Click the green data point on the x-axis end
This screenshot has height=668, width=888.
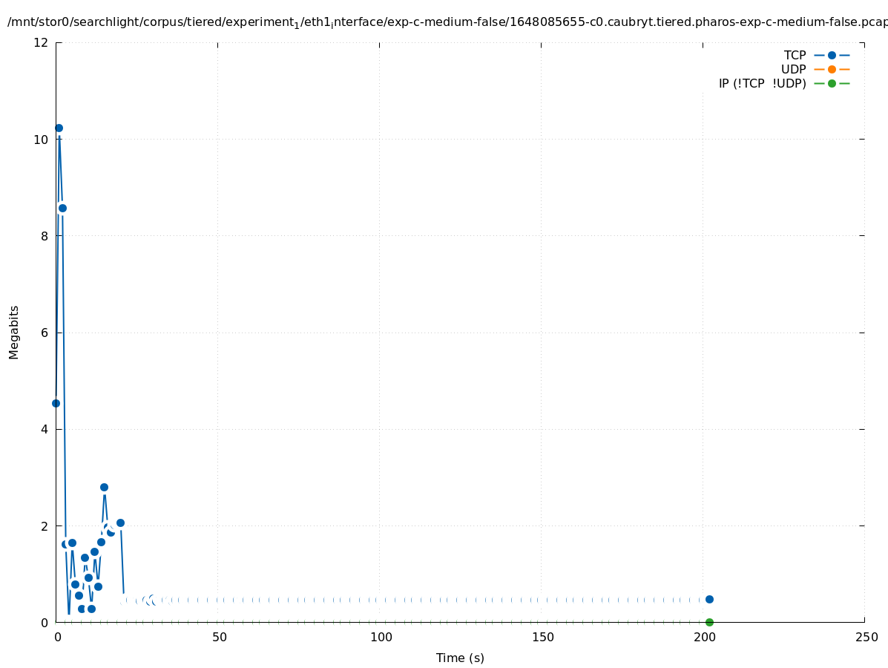tap(709, 622)
